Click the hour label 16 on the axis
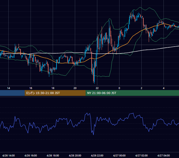The height and width of the screenshot is (158, 179). point(31,88)
